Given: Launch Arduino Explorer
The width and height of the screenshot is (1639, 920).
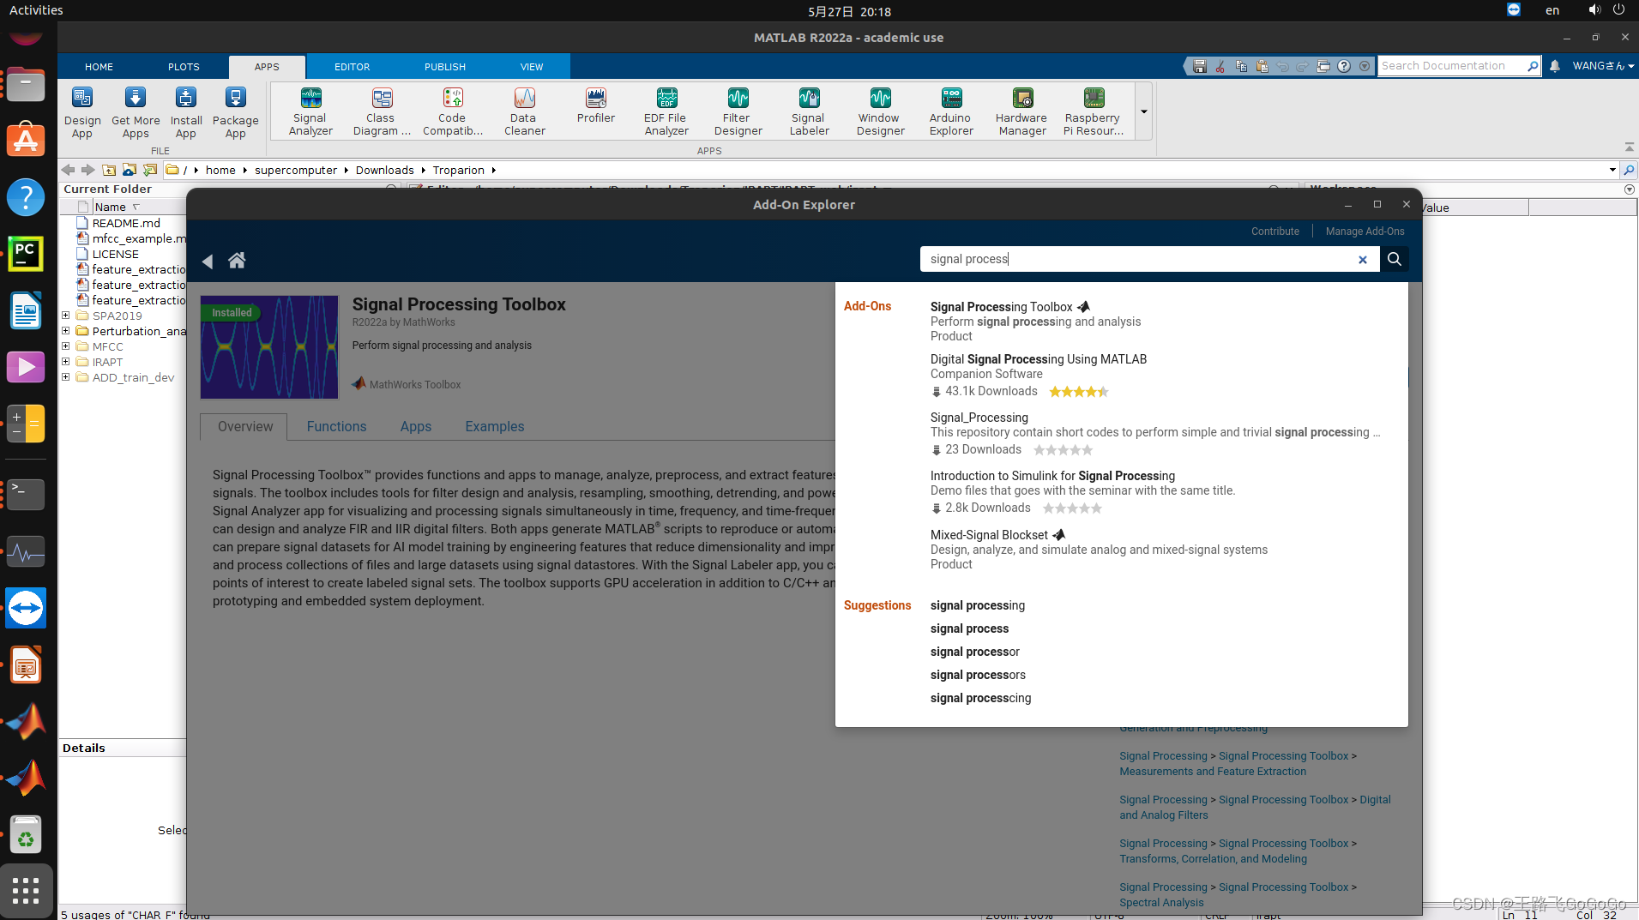Looking at the screenshot, I should 951,111.
